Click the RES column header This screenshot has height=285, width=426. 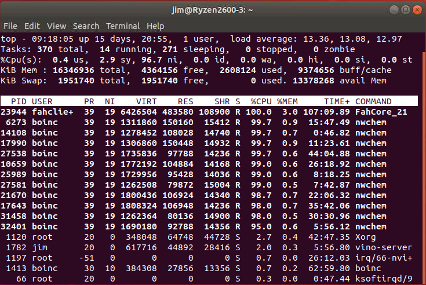(x=185, y=101)
